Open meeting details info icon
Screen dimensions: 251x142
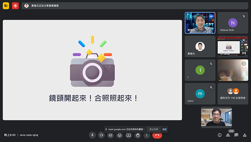[x=220, y=135]
